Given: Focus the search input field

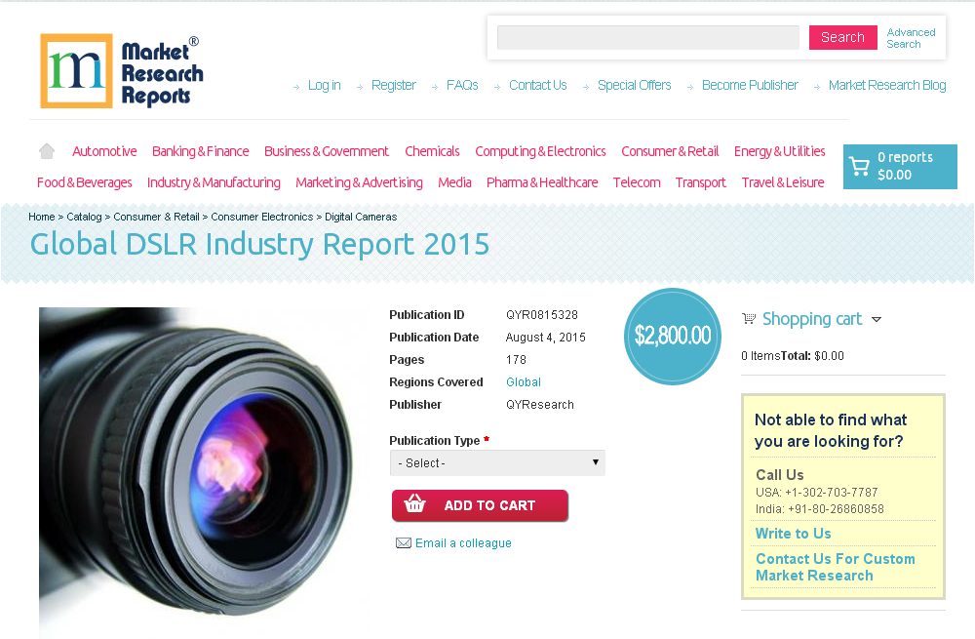Looking at the screenshot, I should click(648, 37).
